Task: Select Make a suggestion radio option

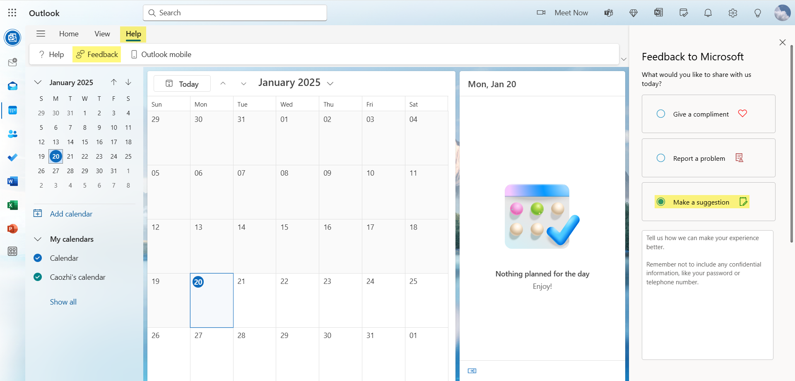Action: click(661, 202)
